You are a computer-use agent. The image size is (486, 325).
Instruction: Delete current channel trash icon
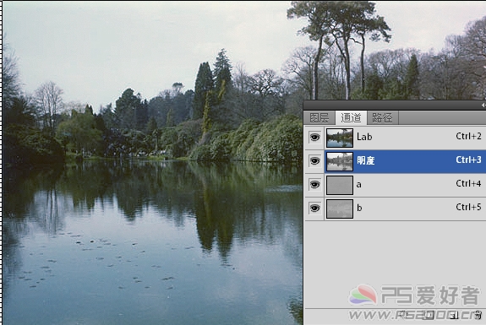[x=479, y=316]
